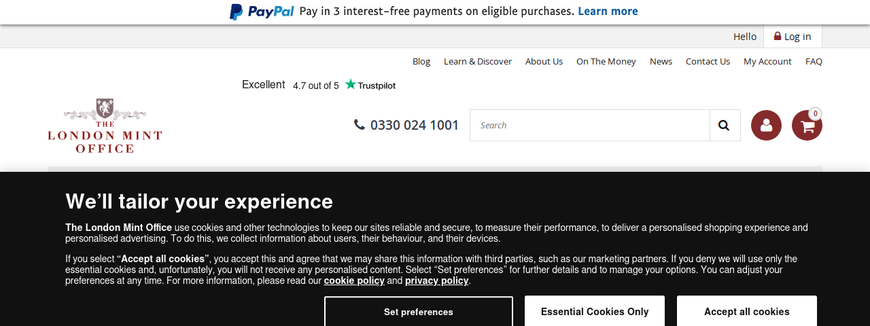The image size is (870, 326).
Task: Click the phone icon beside 0330 number
Action: pyautogui.click(x=360, y=124)
